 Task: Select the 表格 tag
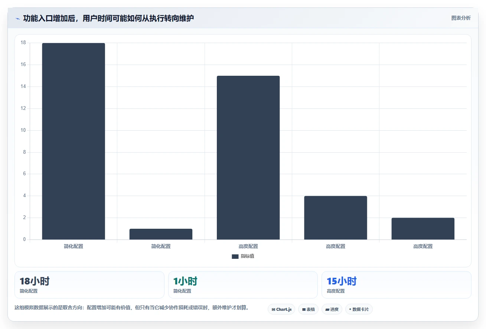coord(308,309)
